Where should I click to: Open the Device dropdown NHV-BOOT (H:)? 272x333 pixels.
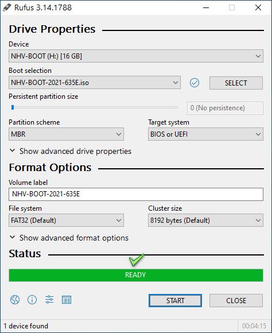coord(136,56)
